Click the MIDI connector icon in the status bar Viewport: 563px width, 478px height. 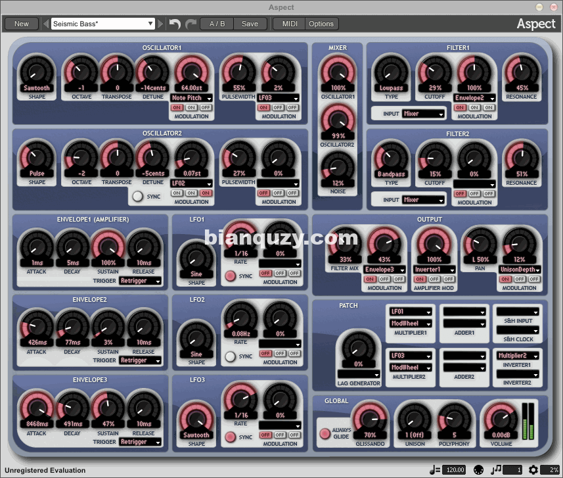tap(478, 470)
